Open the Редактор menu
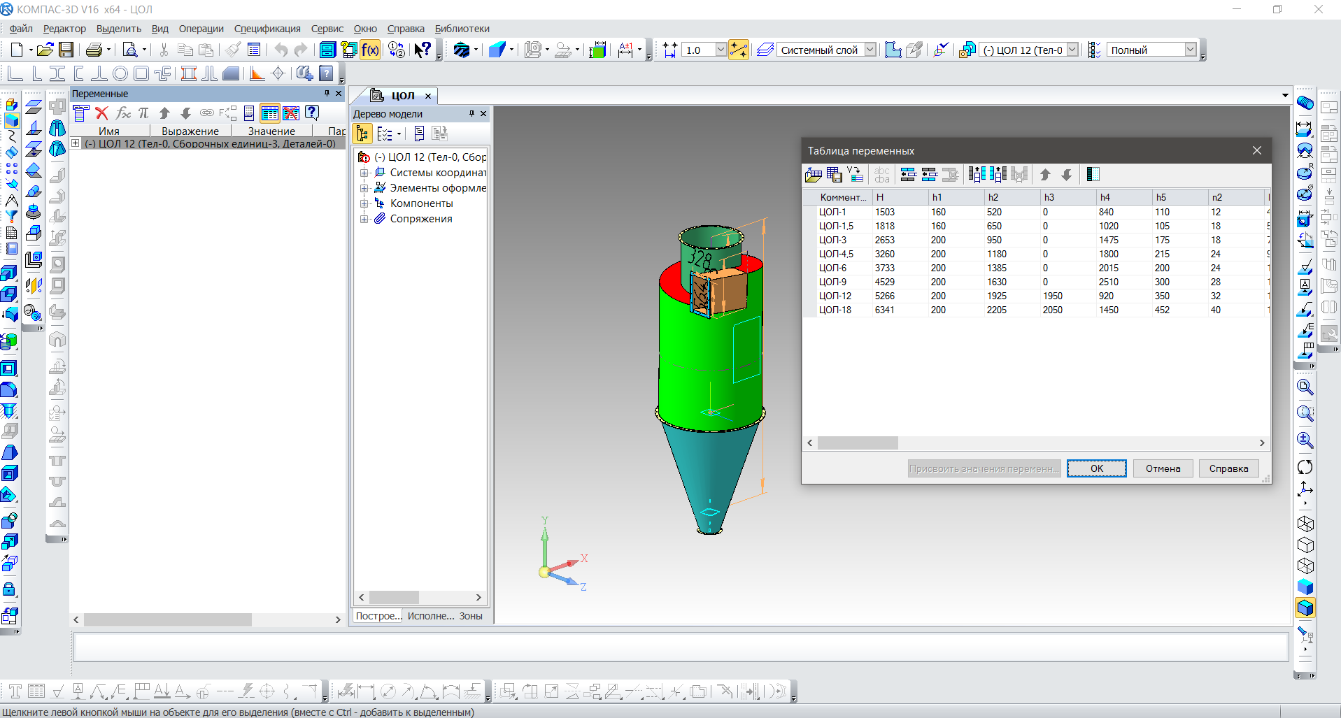This screenshot has height=718, width=1341. pyautogui.click(x=64, y=29)
